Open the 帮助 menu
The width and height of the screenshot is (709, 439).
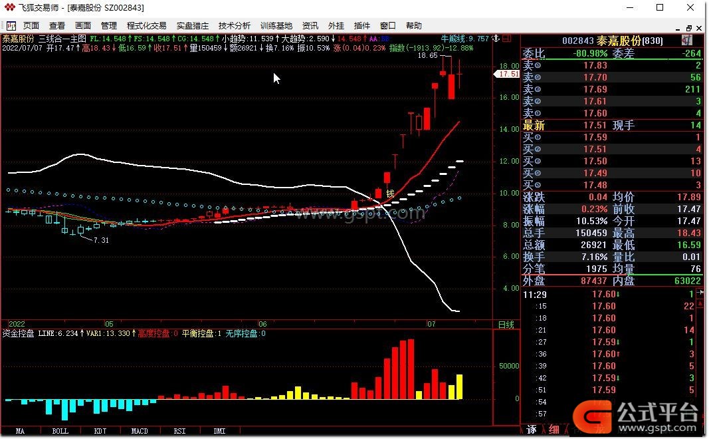(414, 26)
